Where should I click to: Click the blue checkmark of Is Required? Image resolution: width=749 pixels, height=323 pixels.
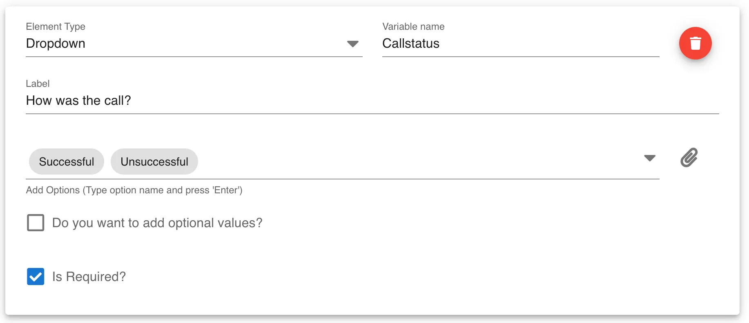pos(36,277)
